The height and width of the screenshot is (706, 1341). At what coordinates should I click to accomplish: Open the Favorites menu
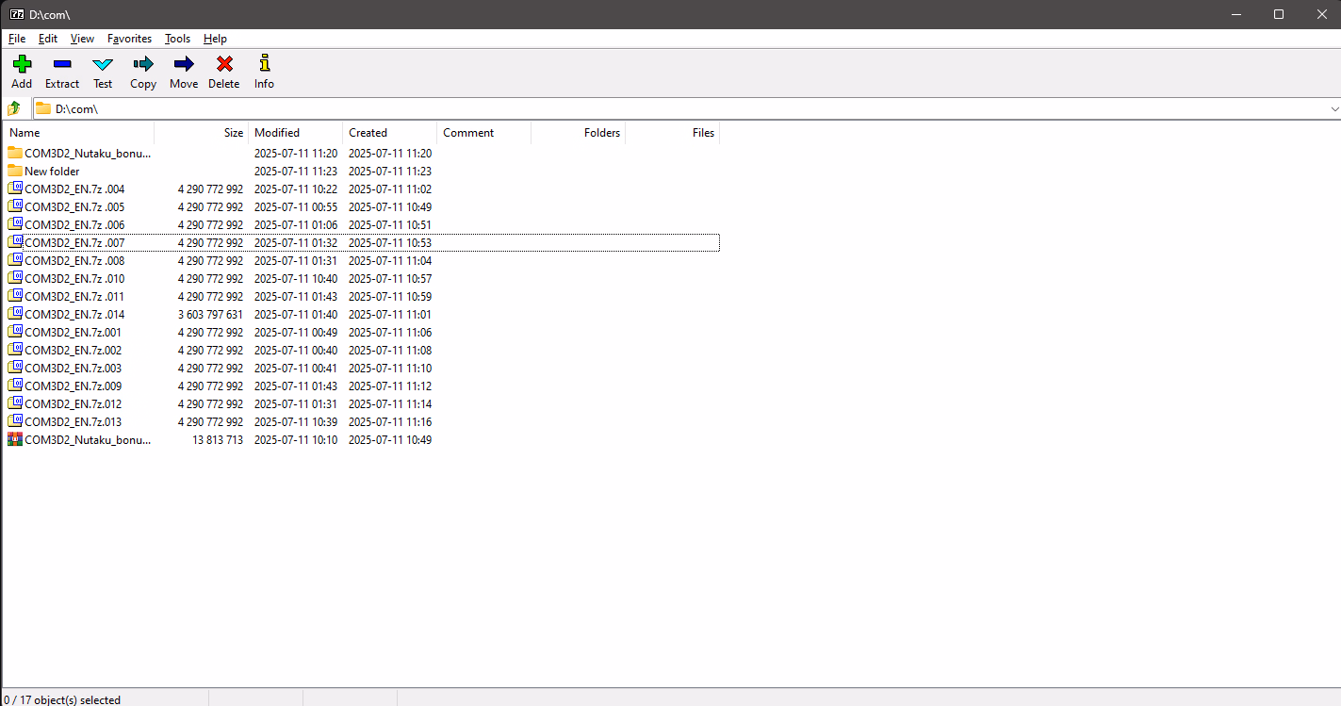point(129,39)
